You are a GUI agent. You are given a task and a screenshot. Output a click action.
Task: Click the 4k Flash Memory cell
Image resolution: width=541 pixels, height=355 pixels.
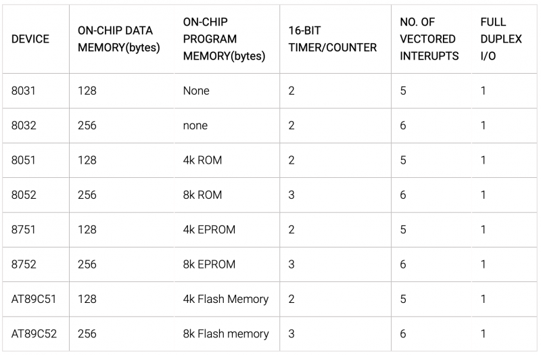click(226, 299)
